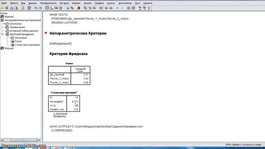
Task: Click the Print Preview icon
Action: [x=16, y=8]
